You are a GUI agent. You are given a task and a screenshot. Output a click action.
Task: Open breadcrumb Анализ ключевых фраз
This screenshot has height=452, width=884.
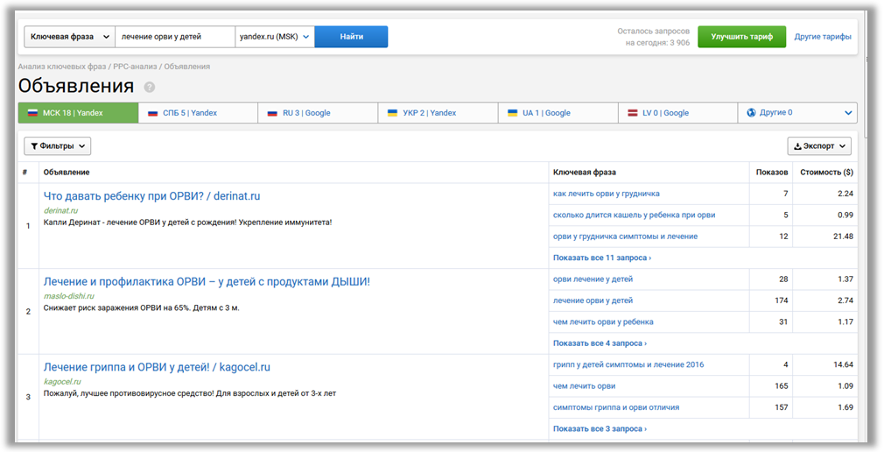62,67
